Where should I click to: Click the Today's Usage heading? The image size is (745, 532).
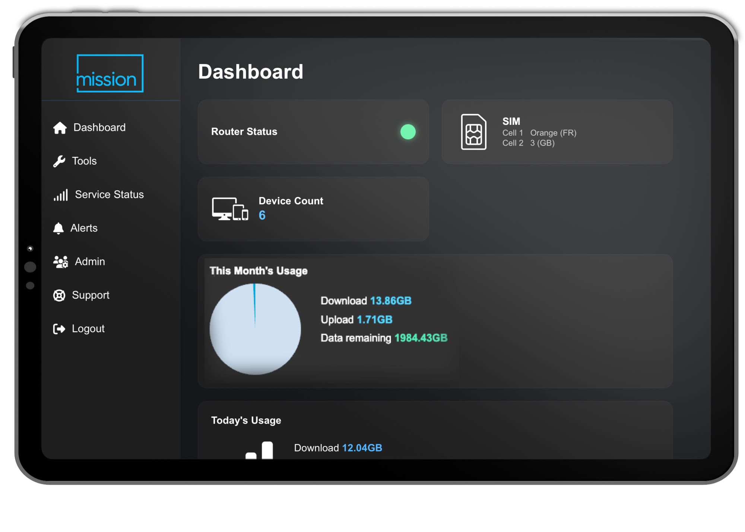[x=246, y=421]
